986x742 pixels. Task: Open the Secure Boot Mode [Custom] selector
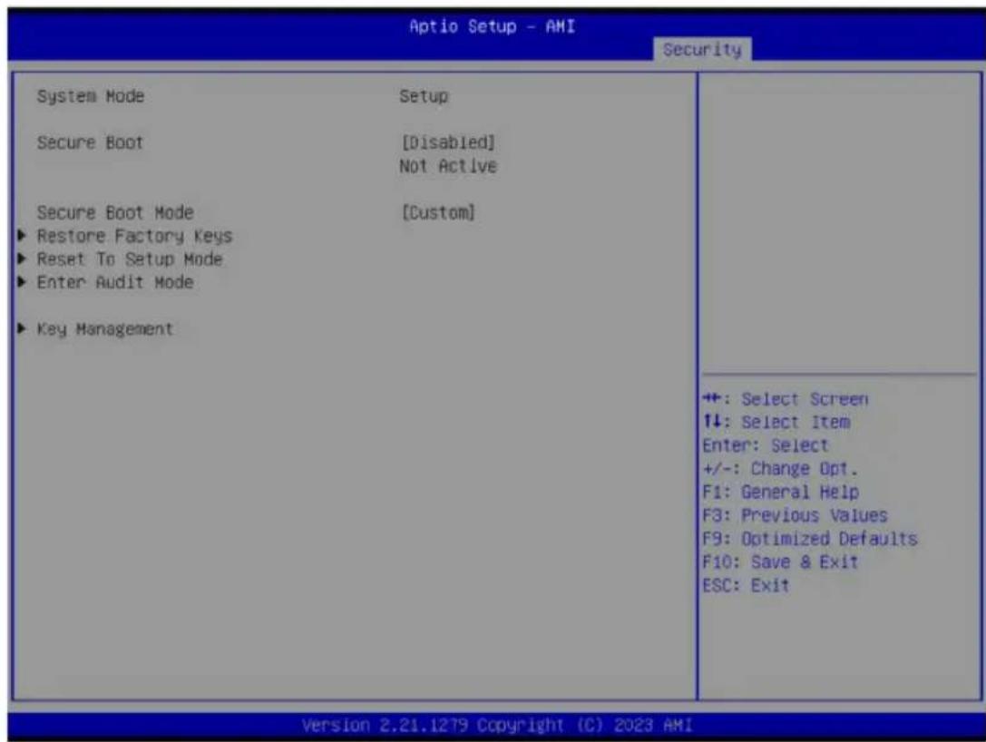tap(437, 212)
